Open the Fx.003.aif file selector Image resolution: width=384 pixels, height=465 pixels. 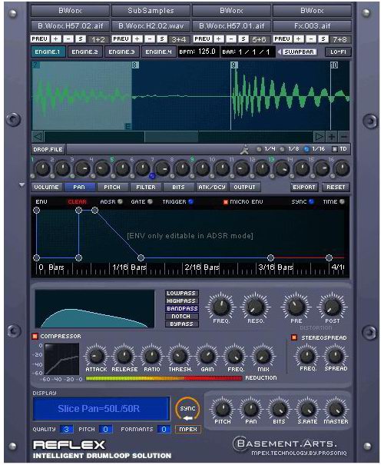(312, 26)
